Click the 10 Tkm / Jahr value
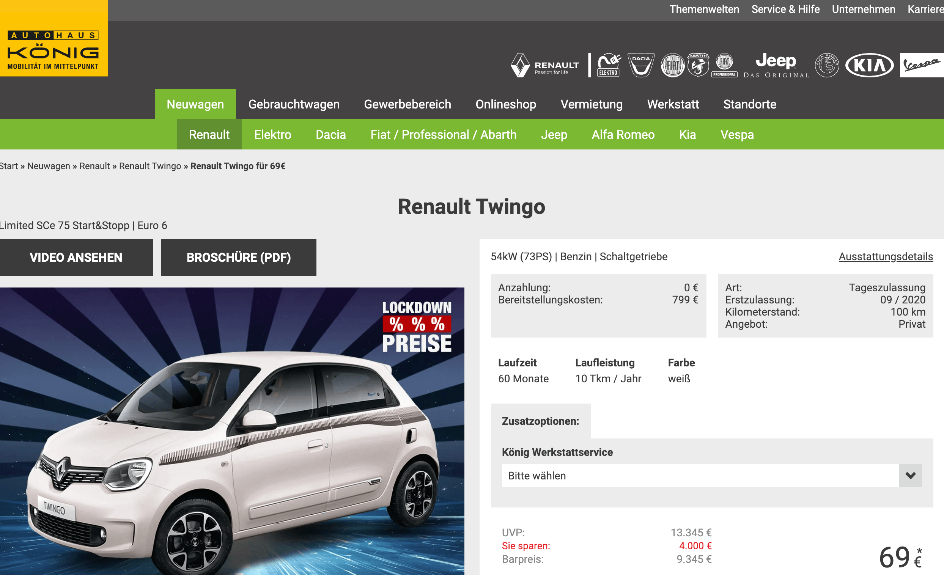This screenshot has width=944, height=575. click(608, 379)
